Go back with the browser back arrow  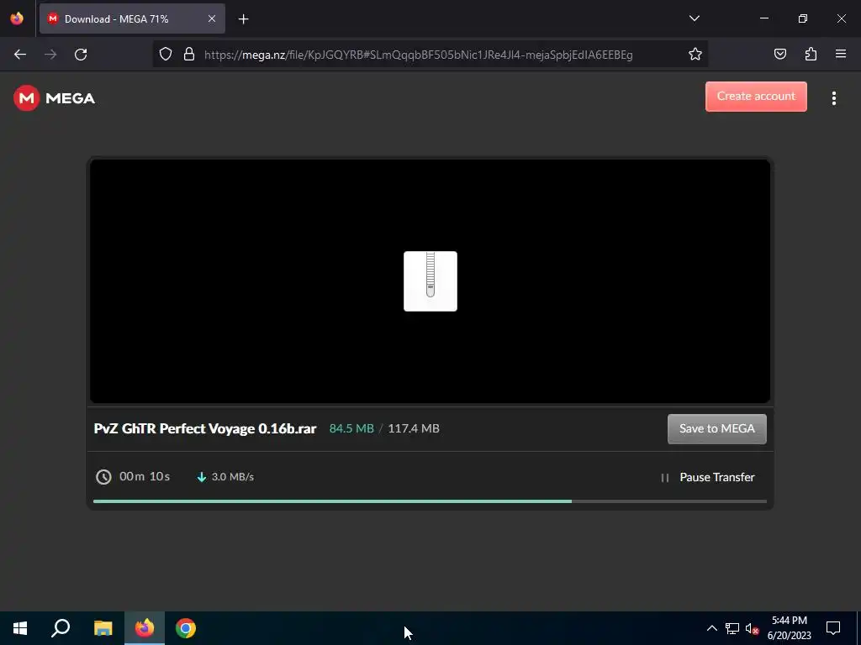coord(20,55)
